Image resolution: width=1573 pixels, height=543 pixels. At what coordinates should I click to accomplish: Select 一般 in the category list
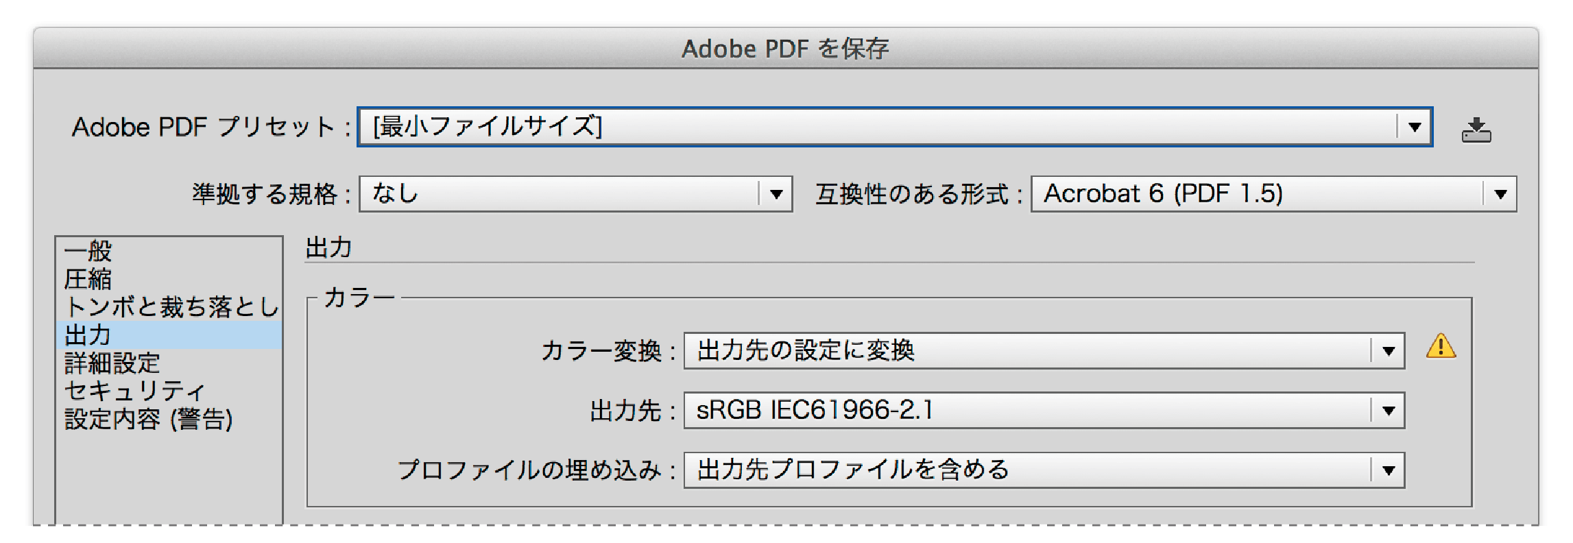(x=169, y=251)
